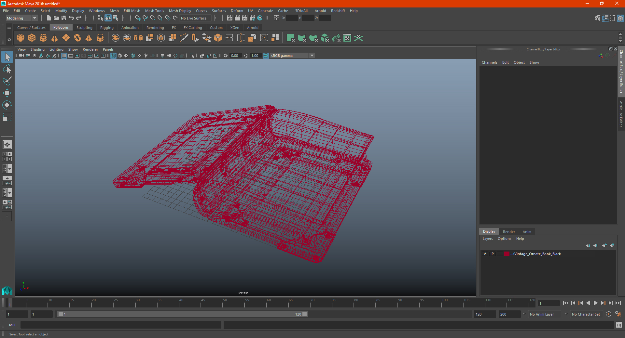The width and height of the screenshot is (625, 338).
Task: Toggle viewport color management sRGB button
Action: pyautogui.click(x=266, y=56)
